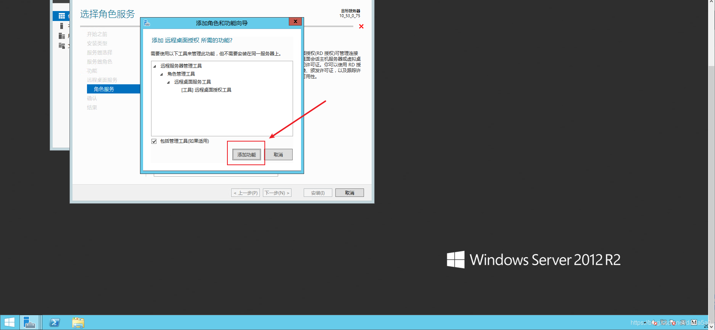Click the M input mode tray icon
This screenshot has width=715, height=330.
click(694, 322)
